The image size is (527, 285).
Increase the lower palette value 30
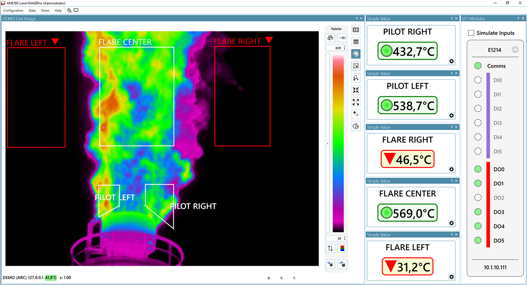click(x=344, y=237)
